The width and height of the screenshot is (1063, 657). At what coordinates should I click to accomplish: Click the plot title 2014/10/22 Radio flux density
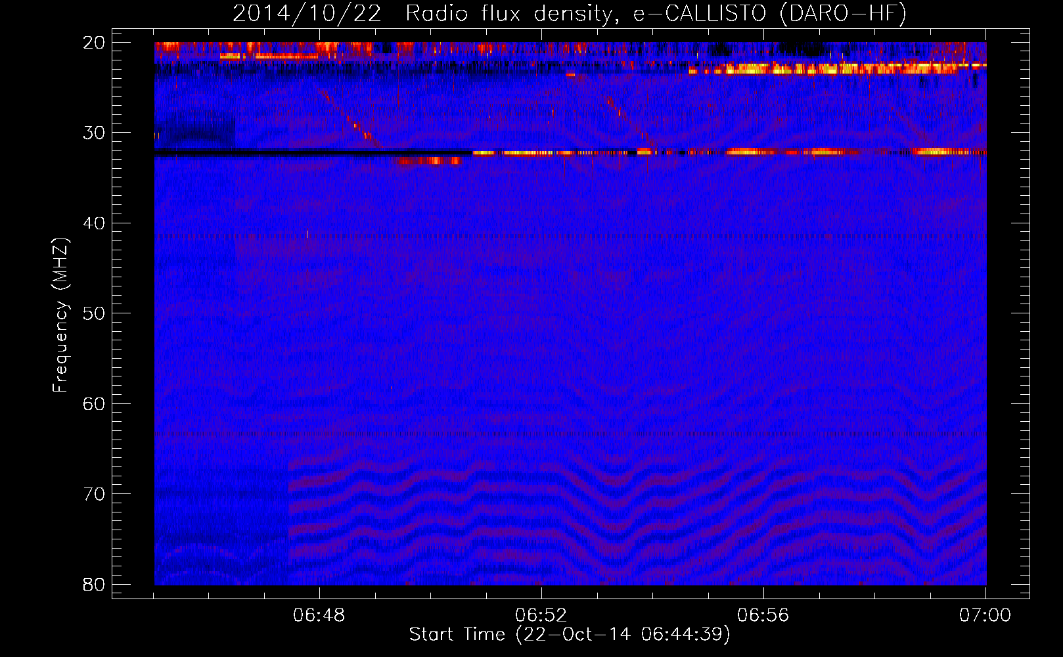(569, 13)
